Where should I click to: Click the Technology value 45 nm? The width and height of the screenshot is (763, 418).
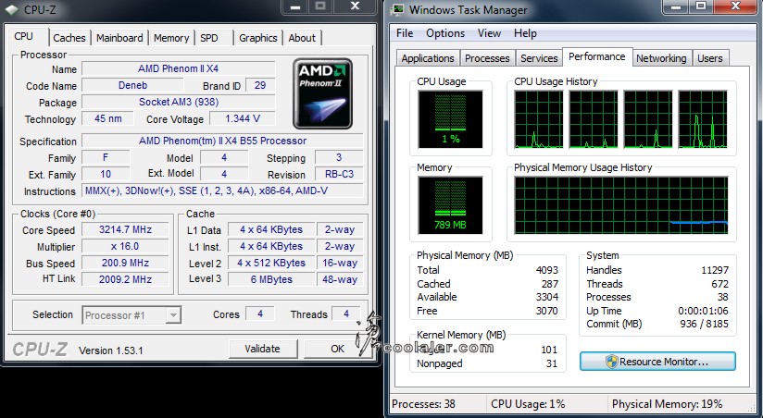[x=107, y=118]
